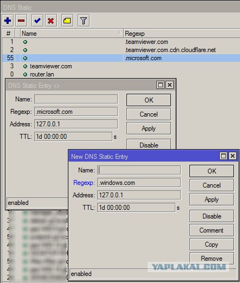Select teamviewer.com name row
Screen dimensions: 240x283
pyautogui.click(x=121, y=66)
